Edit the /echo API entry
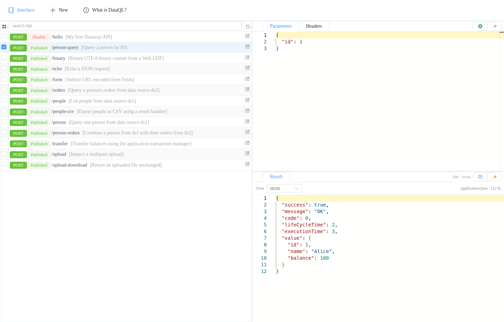This screenshot has height=322, width=504. pyautogui.click(x=247, y=68)
